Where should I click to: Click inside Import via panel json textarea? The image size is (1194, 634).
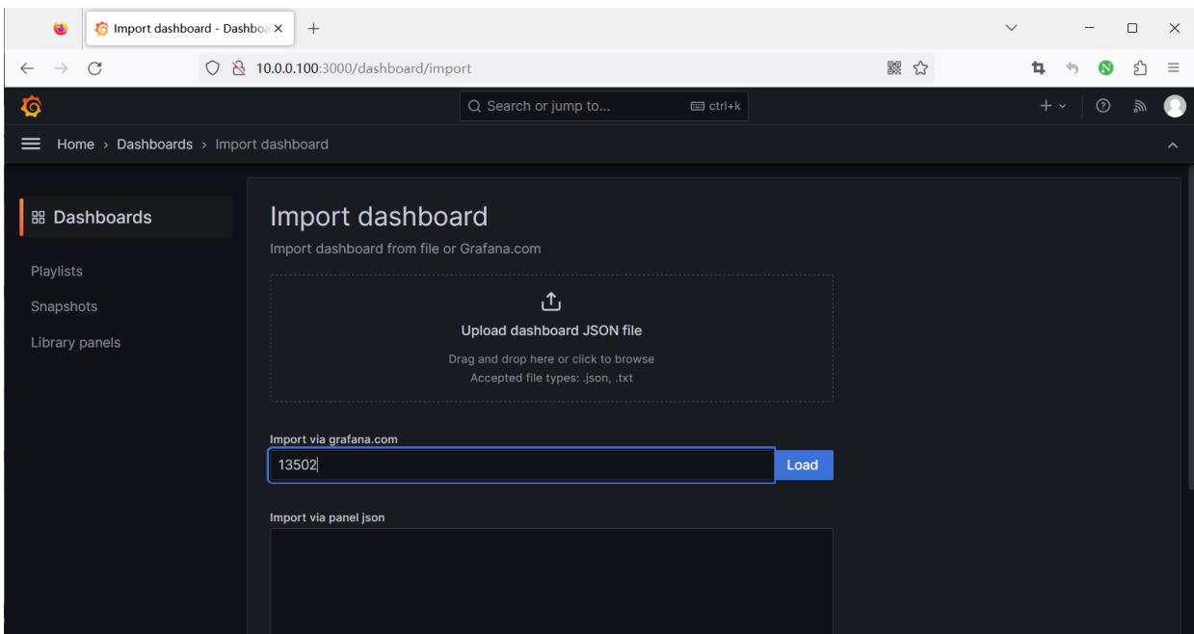point(551,580)
